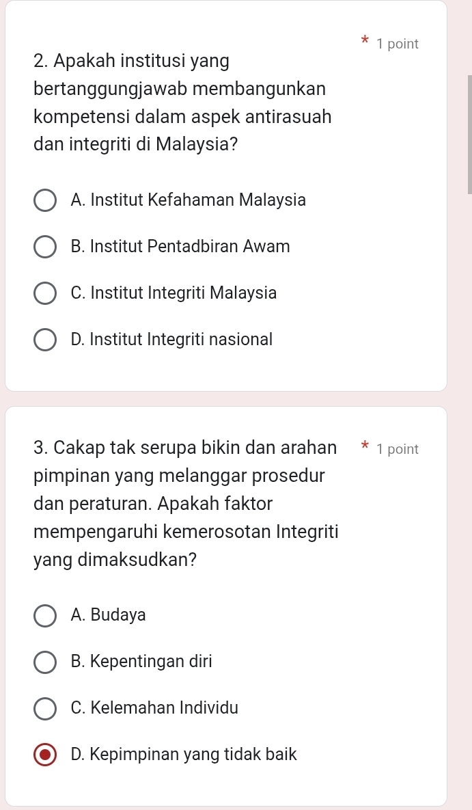Click the 'D. Institut Integriti nasional' label text
The height and width of the screenshot is (810, 472).
pos(171,339)
